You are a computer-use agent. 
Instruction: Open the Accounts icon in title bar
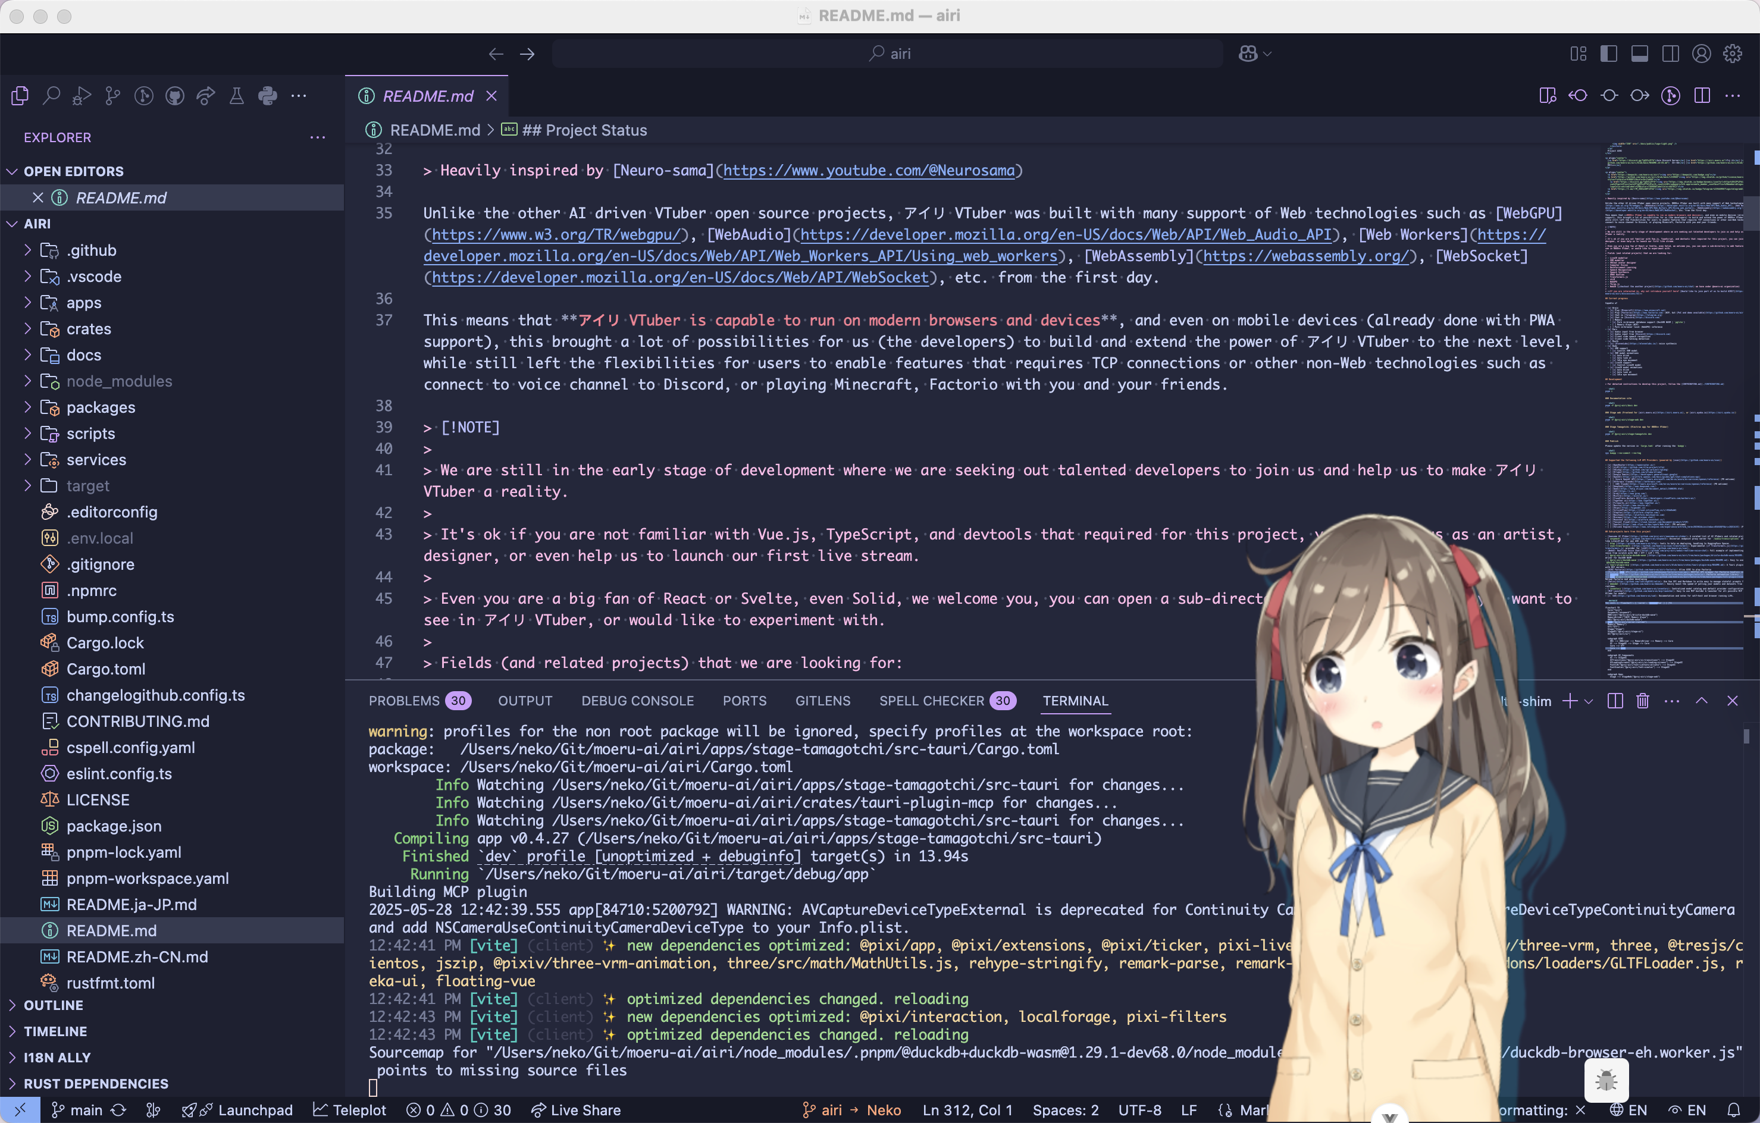1702,54
